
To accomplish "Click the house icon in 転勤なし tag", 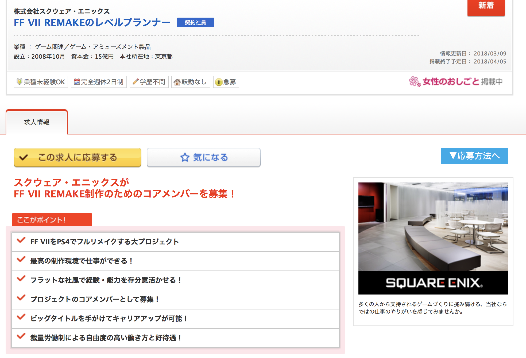I will [177, 82].
